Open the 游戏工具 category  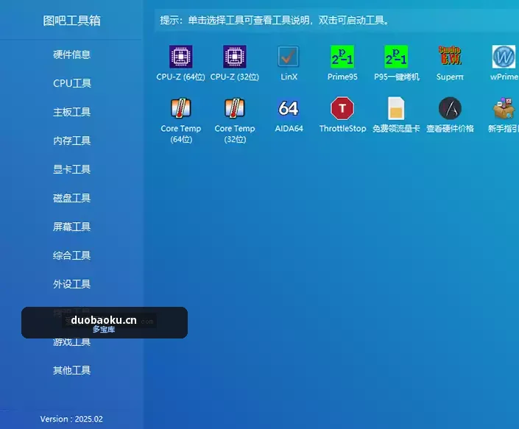[72, 342]
